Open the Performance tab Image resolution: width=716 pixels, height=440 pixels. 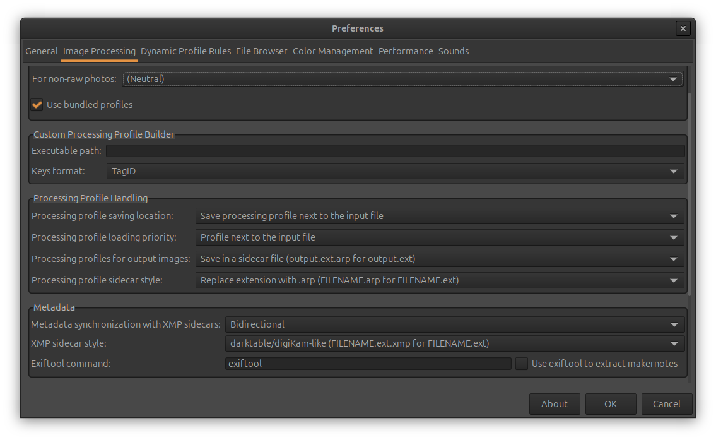click(406, 51)
